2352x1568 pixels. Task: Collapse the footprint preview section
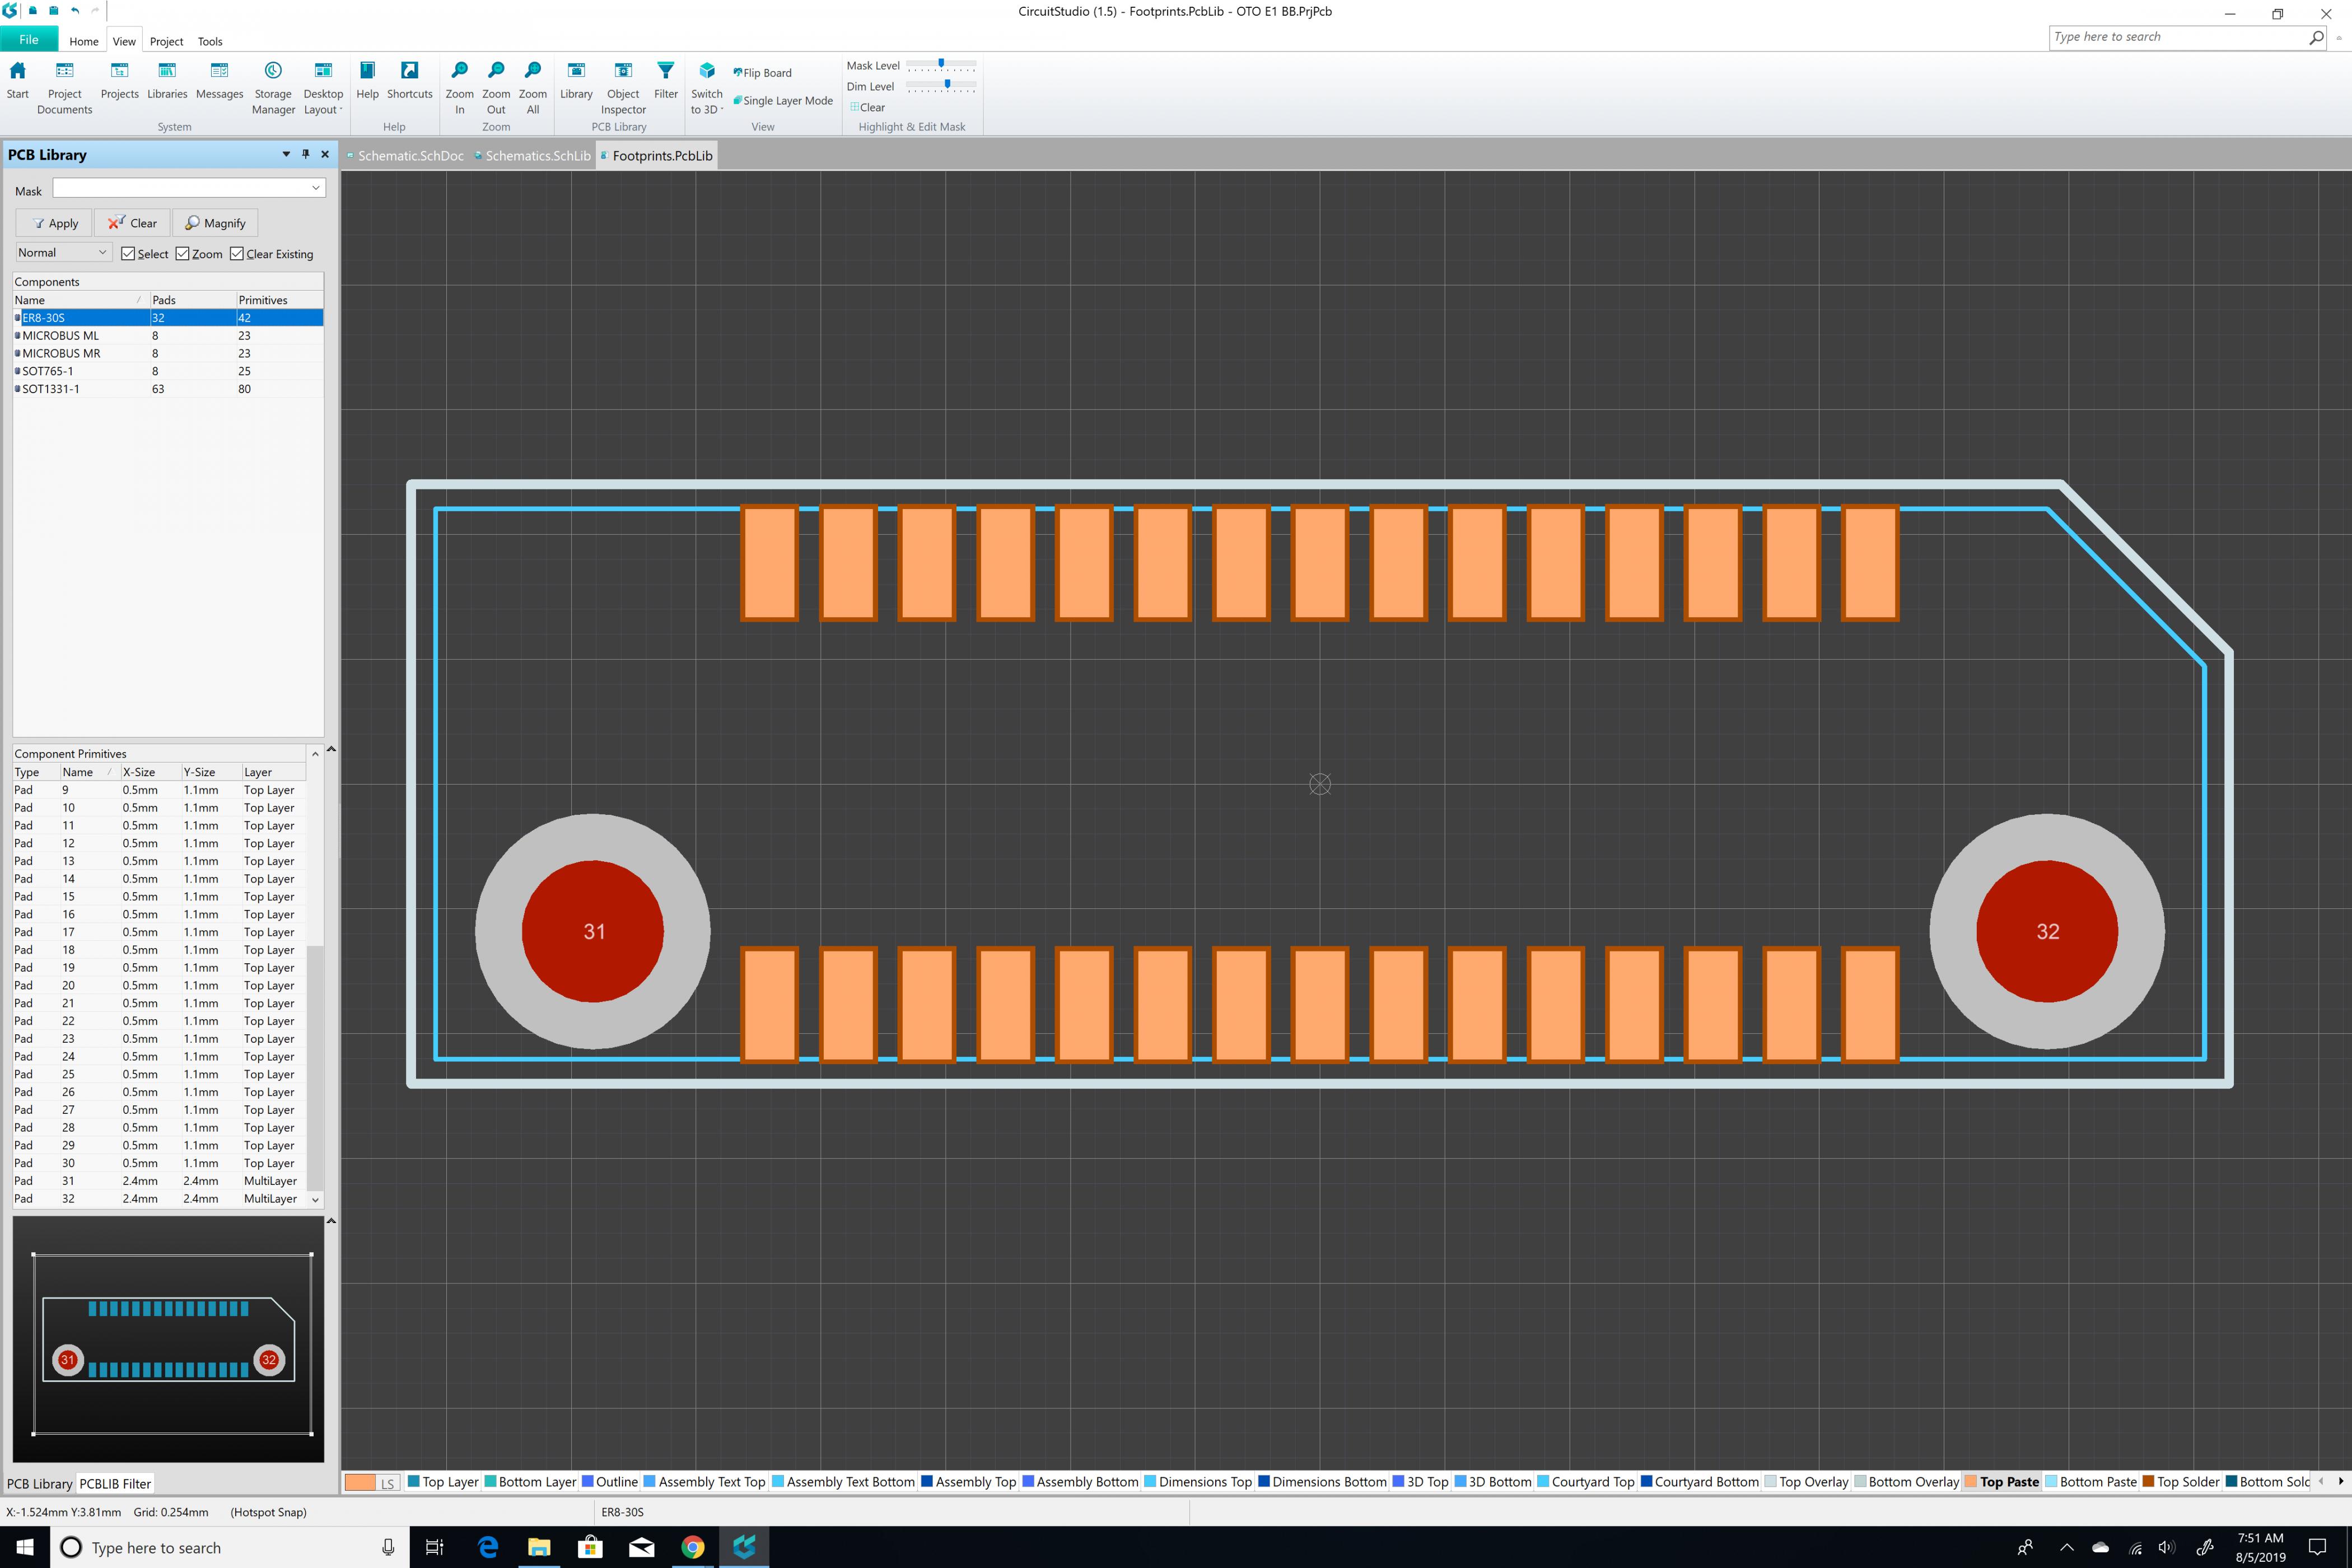point(331,1221)
